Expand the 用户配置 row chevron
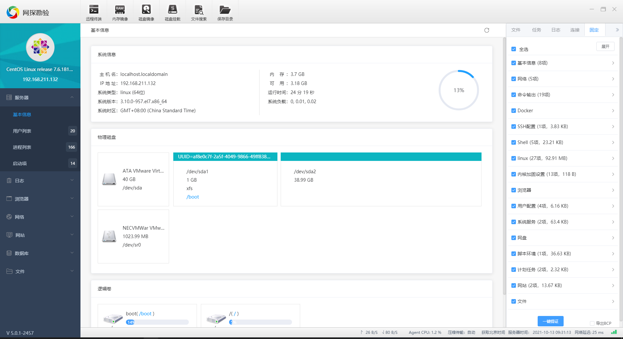This screenshot has width=623, height=339. 613,206
